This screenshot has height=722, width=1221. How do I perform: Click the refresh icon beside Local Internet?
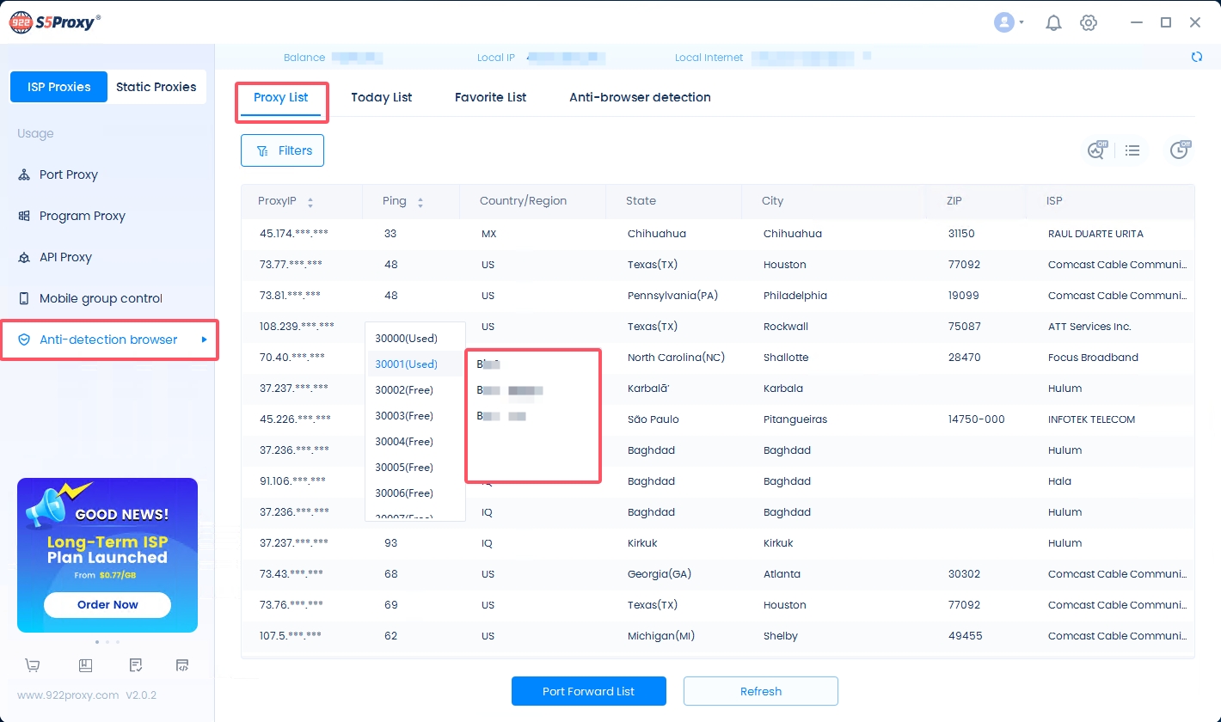coord(1196,58)
